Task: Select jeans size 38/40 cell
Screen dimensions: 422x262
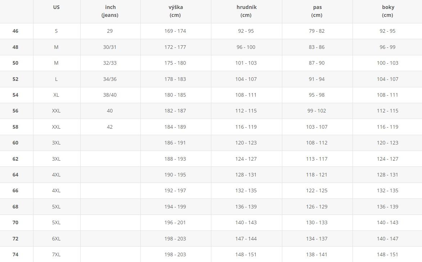Action: pyautogui.click(x=110, y=95)
